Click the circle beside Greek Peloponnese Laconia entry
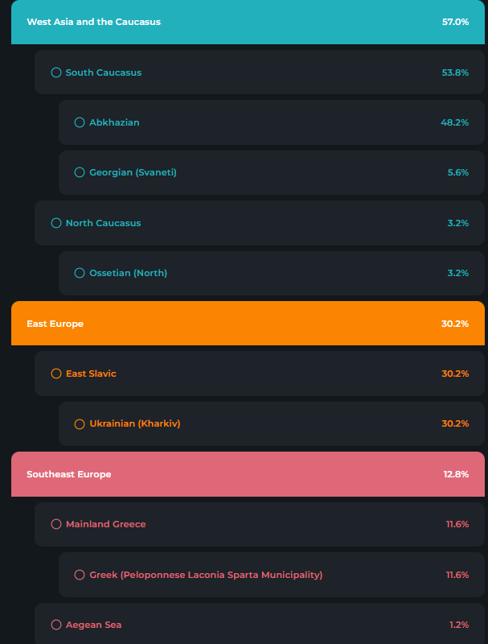488x644 pixels. 80,575
